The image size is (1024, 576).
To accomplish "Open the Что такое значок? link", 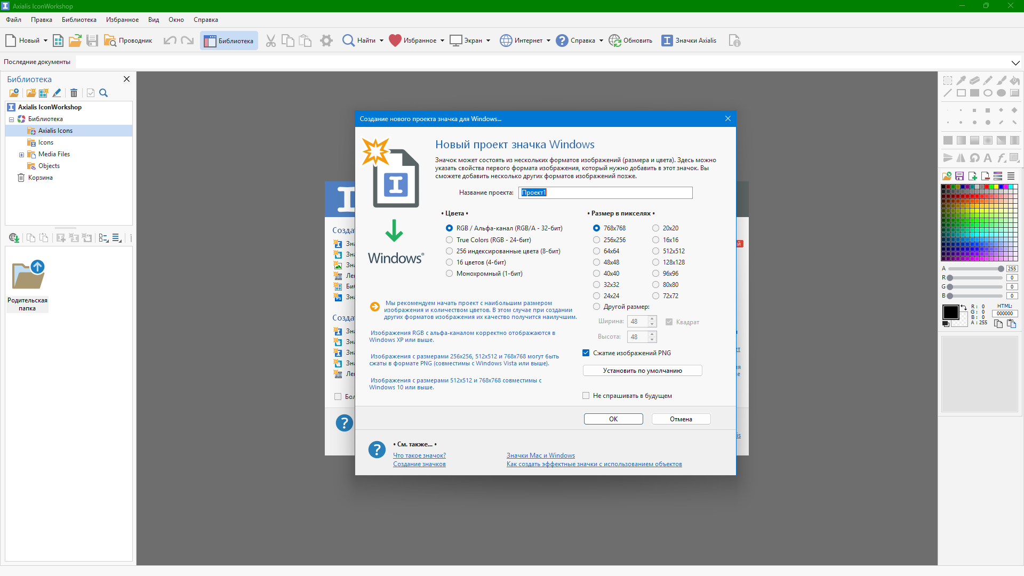I will click(x=419, y=455).
